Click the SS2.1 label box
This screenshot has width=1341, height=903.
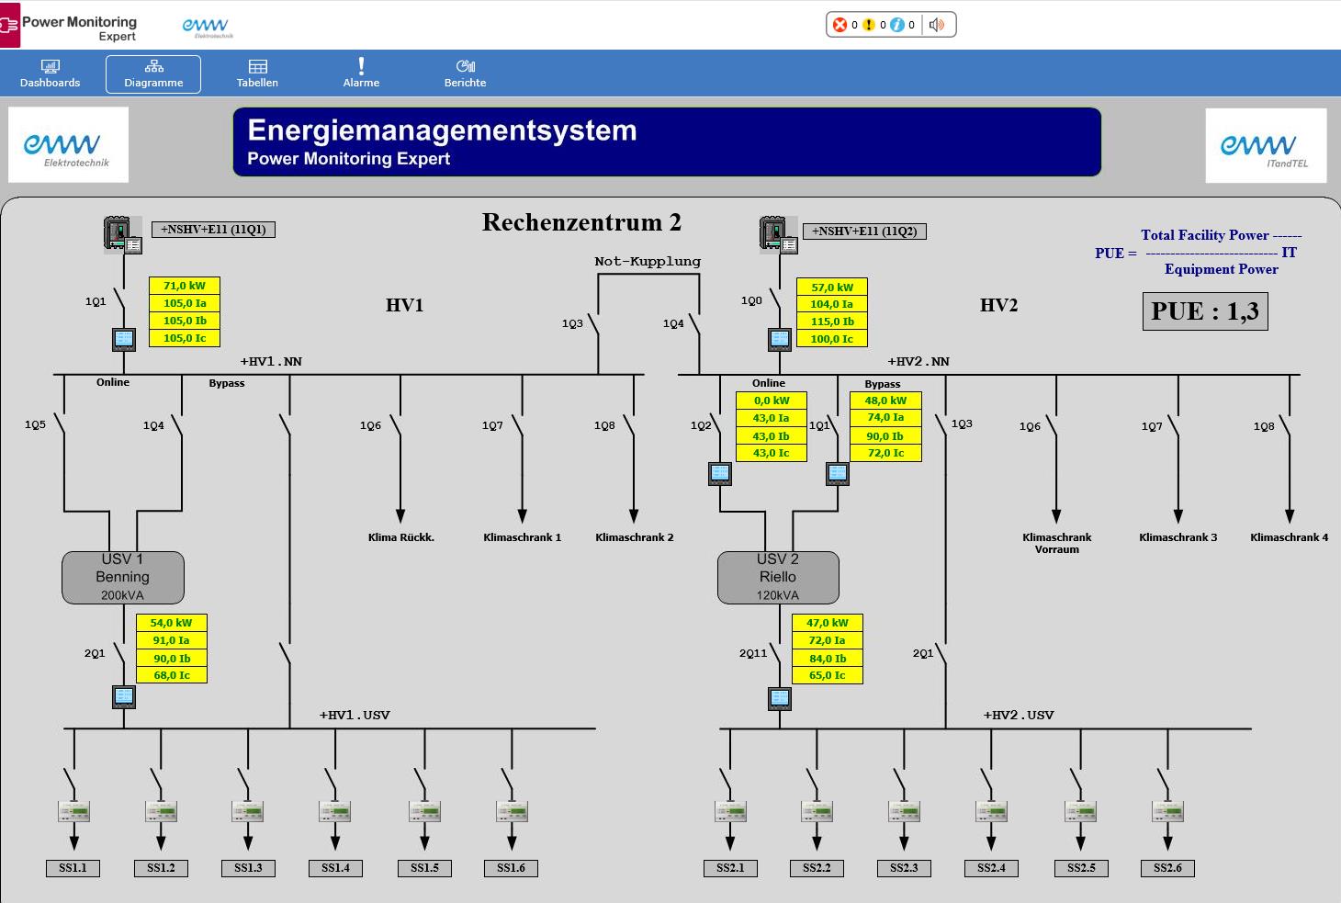(x=730, y=868)
